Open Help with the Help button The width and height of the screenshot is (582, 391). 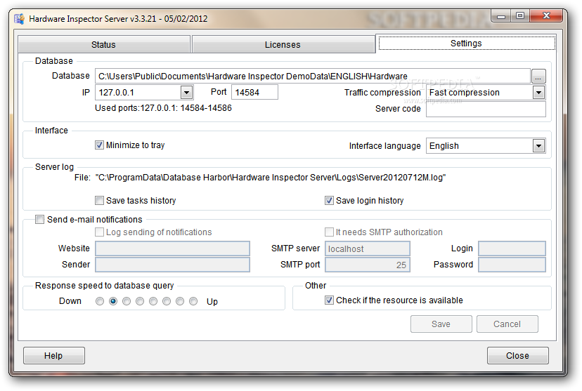tap(54, 355)
